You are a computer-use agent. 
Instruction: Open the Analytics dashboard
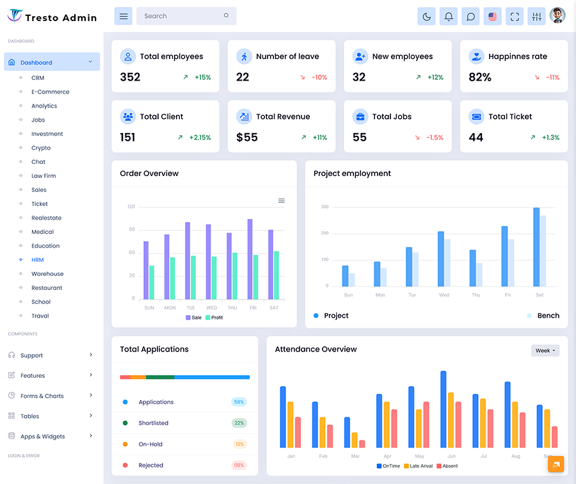point(44,106)
